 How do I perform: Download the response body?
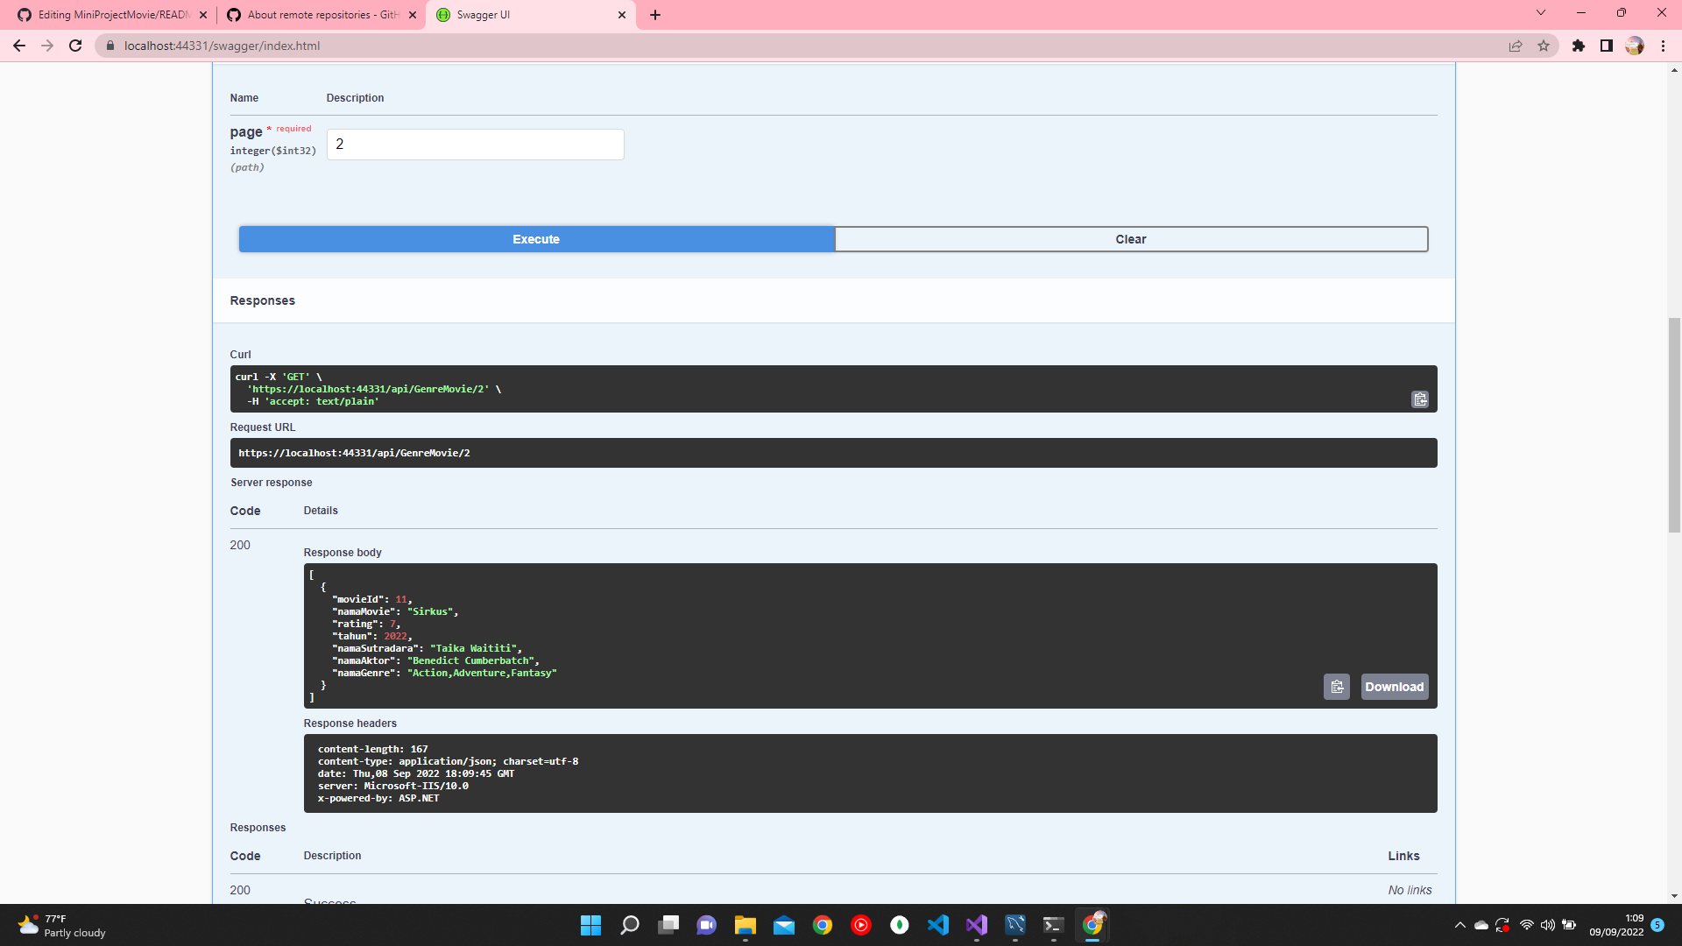pyautogui.click(x=1395, y=687)
